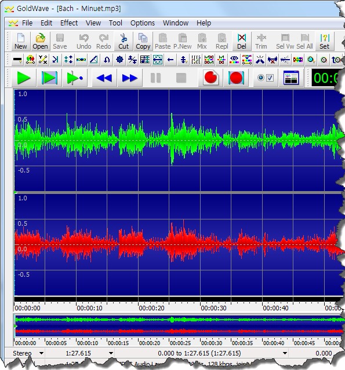Expand the selection range dropdown arrow
345x370 pixels.
[x=285, y=353]
